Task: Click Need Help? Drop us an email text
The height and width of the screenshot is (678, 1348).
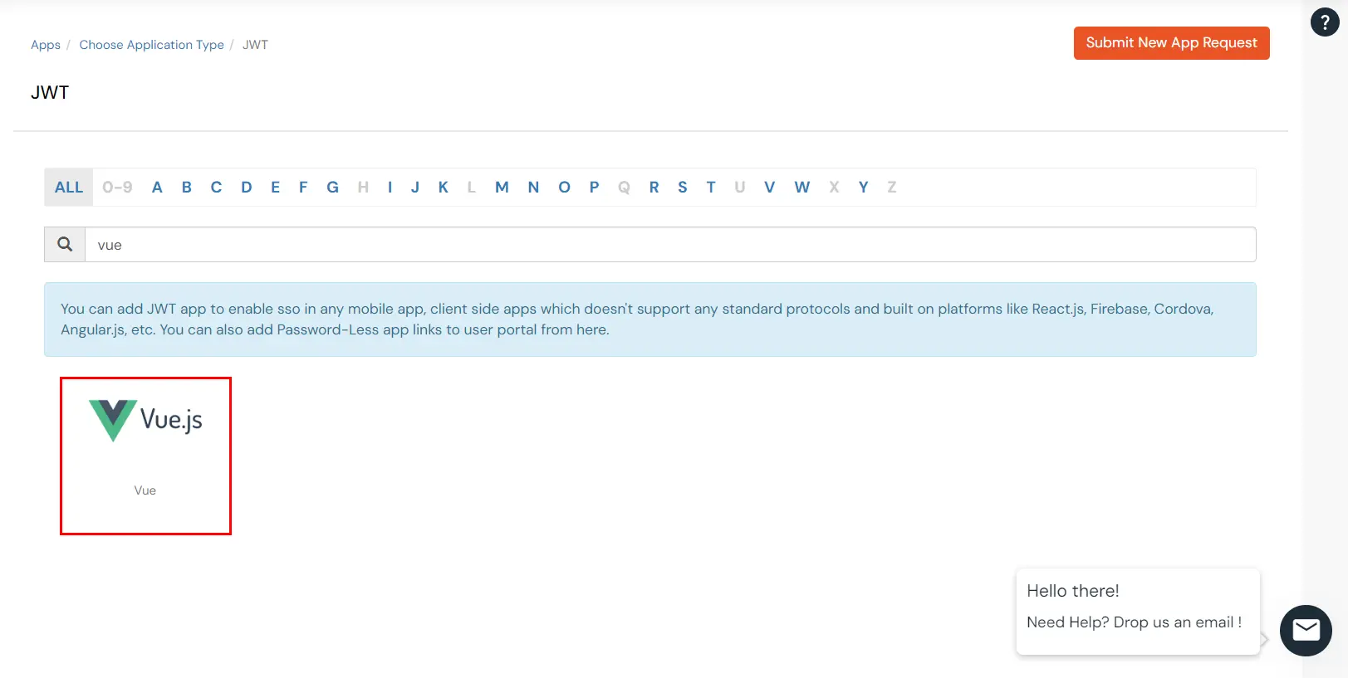Action: coord(1135,622)
